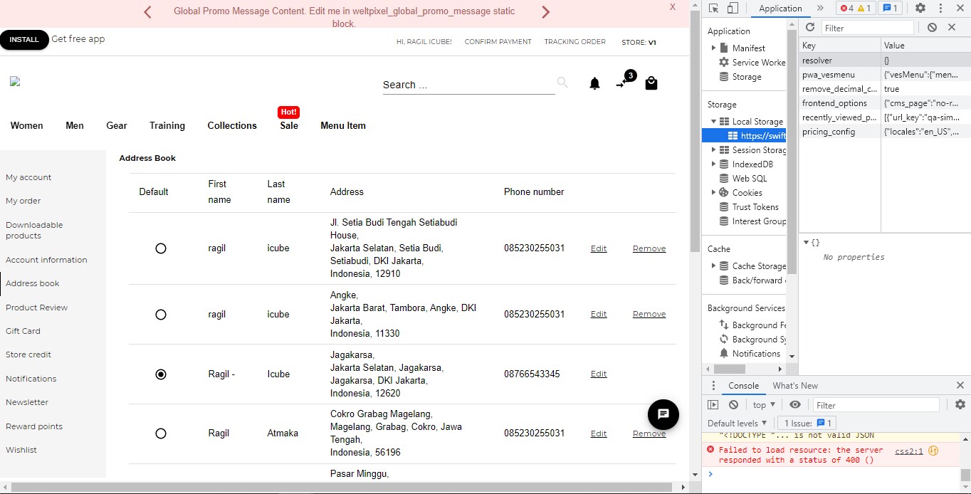
Task: Select default for the second ragil icube address
Action: (161, 314)
